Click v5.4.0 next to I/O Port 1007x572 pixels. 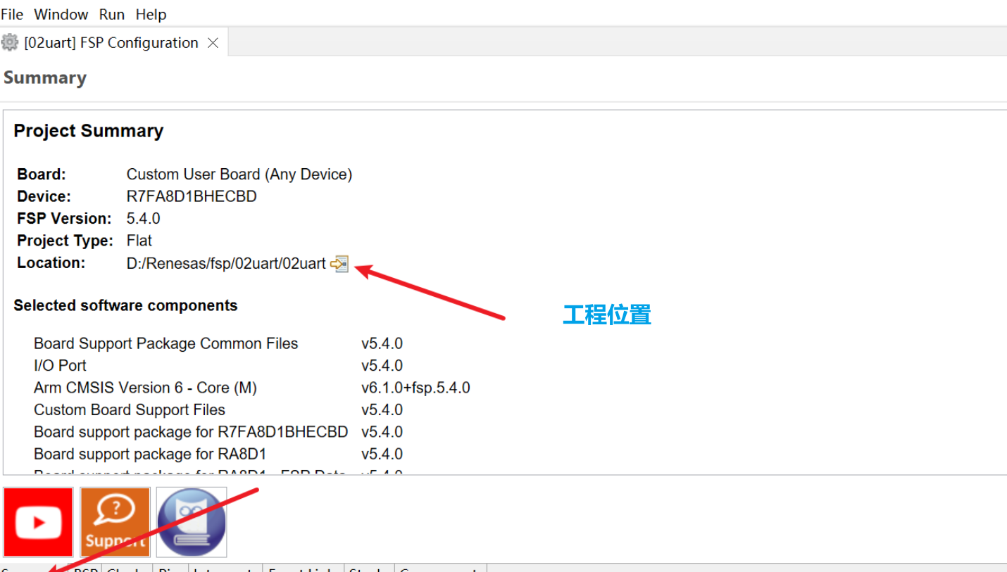(382, 365)
